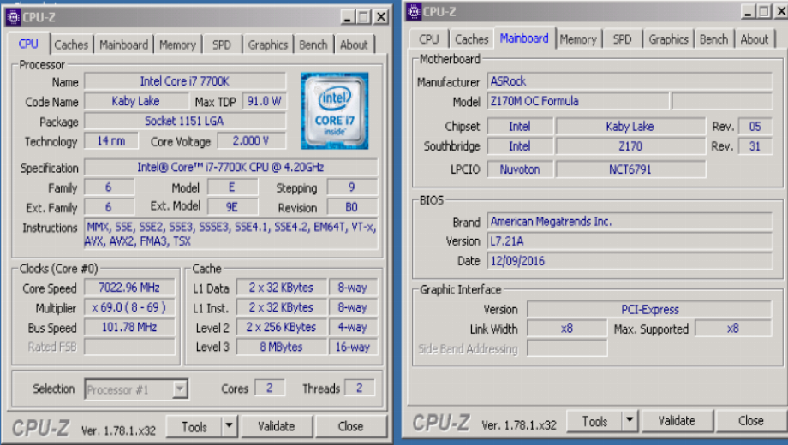Click Instructions field listing MMX, SSE
Screen dimensions: 788x445
[x=230, y=234]
